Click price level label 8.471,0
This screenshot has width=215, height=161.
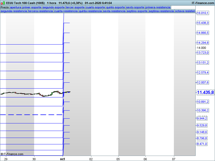click(x=202, y=144)
